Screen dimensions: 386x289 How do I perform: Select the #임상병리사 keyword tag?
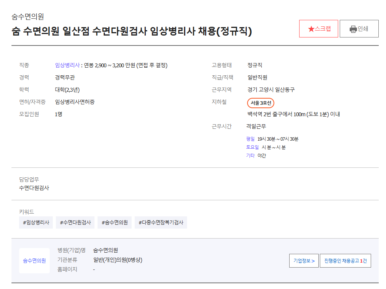36,222
